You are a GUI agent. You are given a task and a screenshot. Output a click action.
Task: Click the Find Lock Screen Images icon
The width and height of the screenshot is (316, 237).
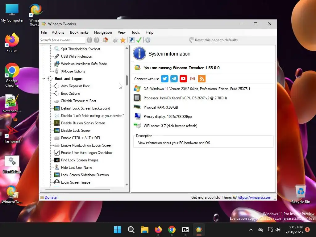[x=57, y=160]
